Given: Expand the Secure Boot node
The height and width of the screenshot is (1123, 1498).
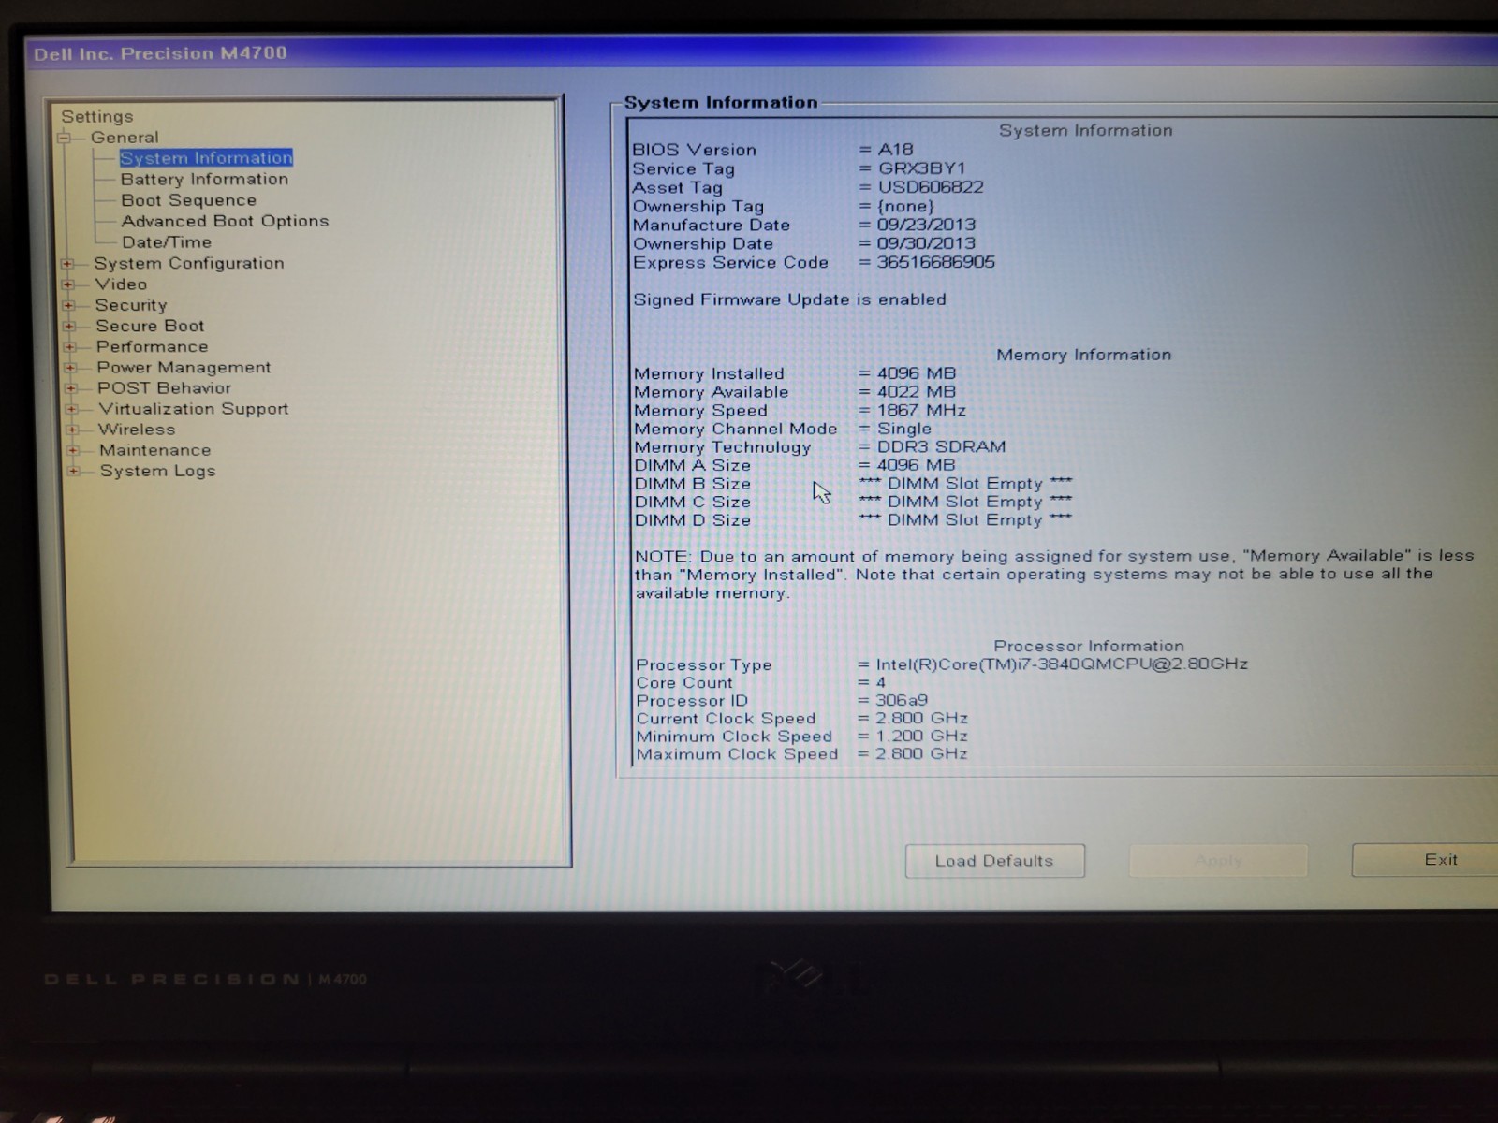Looking at the screenshot, I should [68, 327].
